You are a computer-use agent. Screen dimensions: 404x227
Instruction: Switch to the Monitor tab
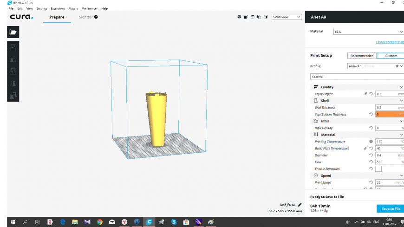85,17
